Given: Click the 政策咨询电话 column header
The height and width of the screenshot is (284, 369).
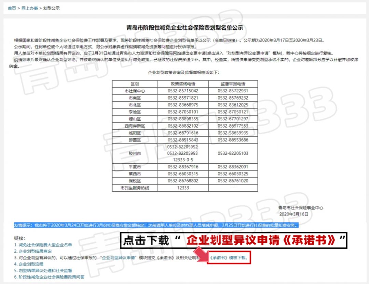Looking at the screenshot, I should click(183, 84).
